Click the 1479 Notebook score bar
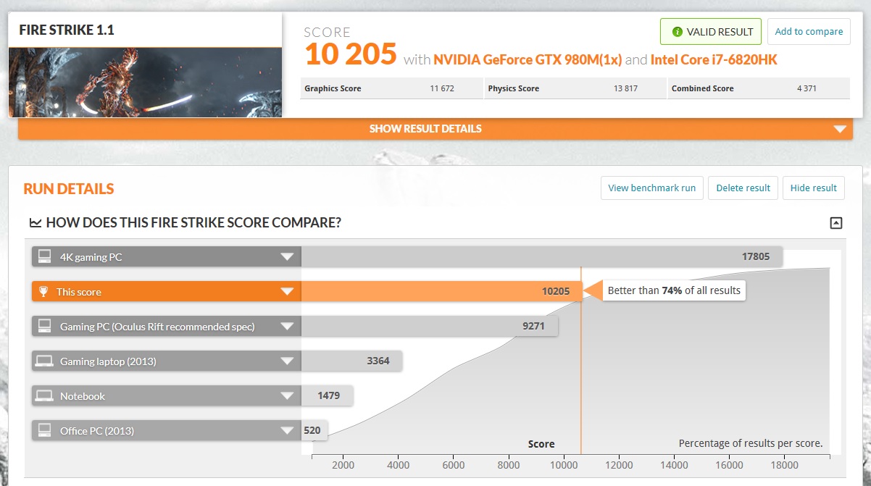Viewport: 871px width, 486px height. click(x=327, y=395)
